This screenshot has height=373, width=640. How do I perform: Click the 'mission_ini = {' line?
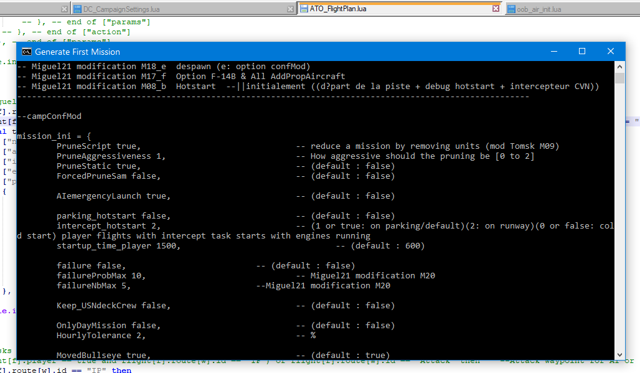coord(54,136)
